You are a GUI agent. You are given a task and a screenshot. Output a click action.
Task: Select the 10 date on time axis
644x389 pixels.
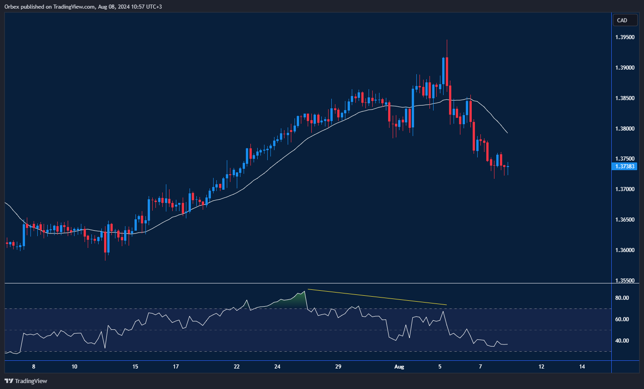click(75, 366)
